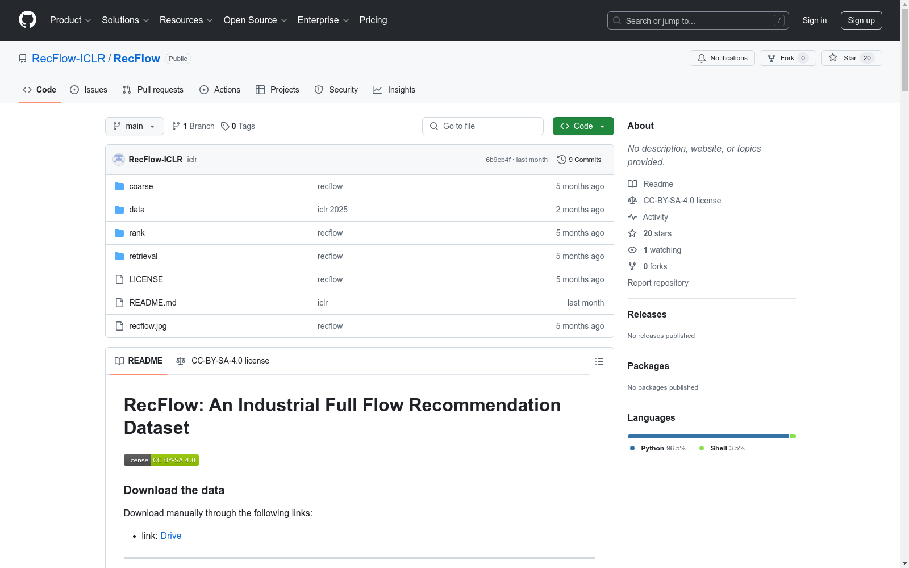Open GitHub home via the octocat logo
Screen dimensions: 909x568
(x=27, y=20)
